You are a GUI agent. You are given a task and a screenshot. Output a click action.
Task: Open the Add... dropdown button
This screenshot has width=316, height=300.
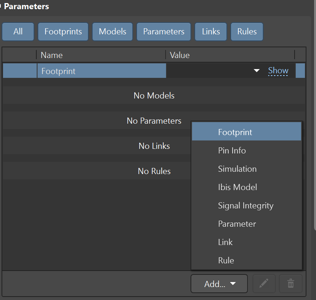pos(219,284)
